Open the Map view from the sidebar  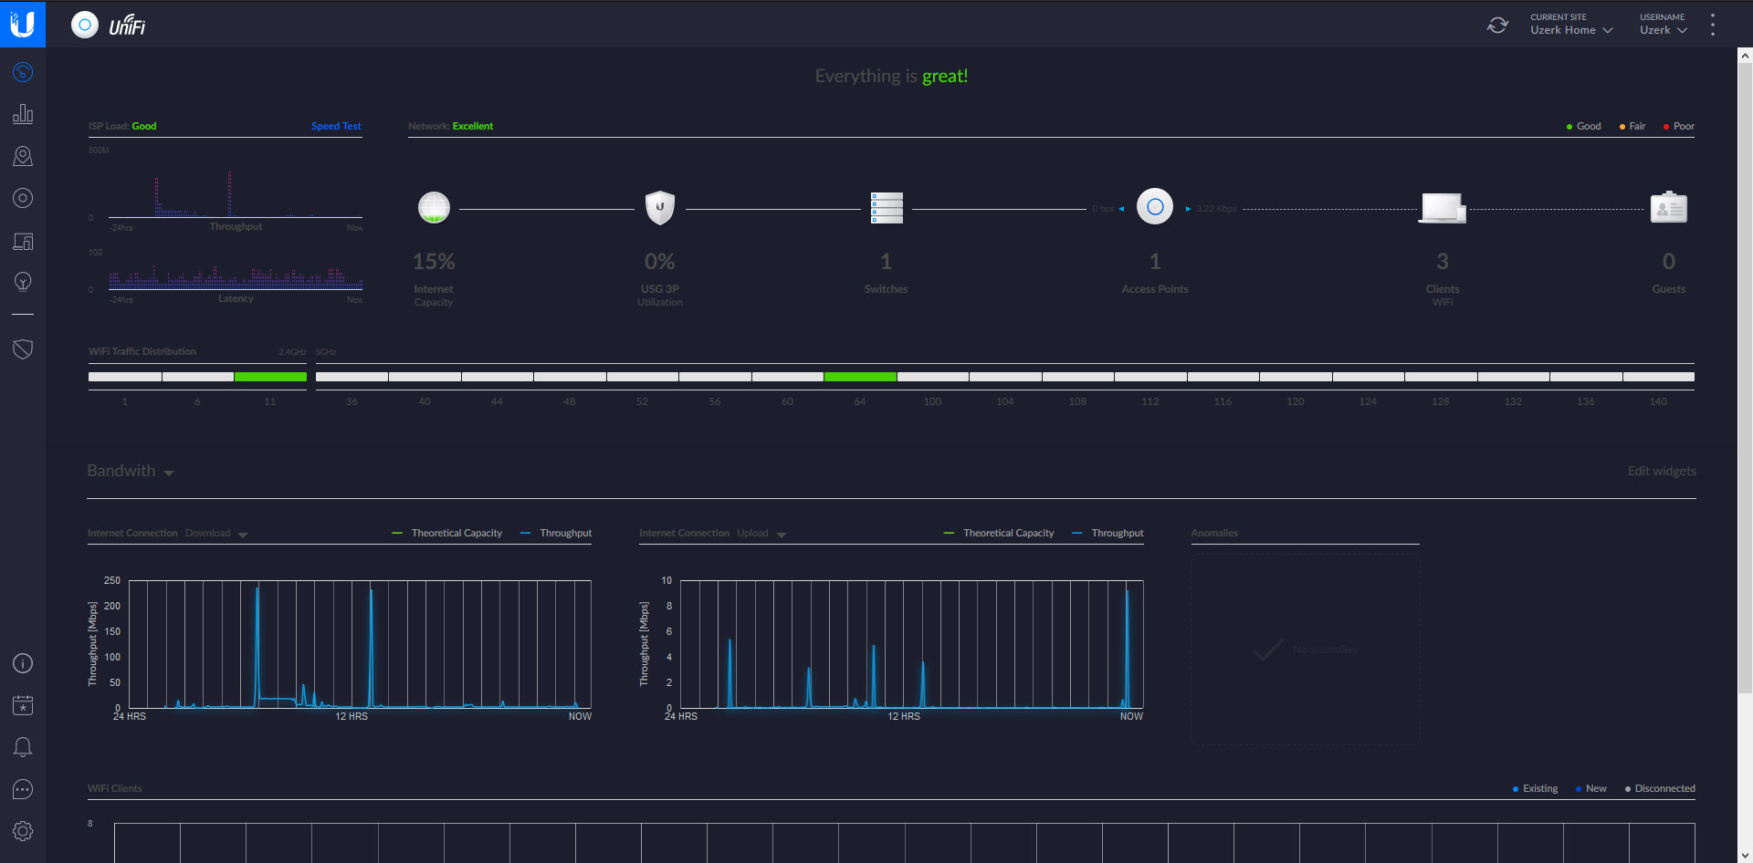23,155
